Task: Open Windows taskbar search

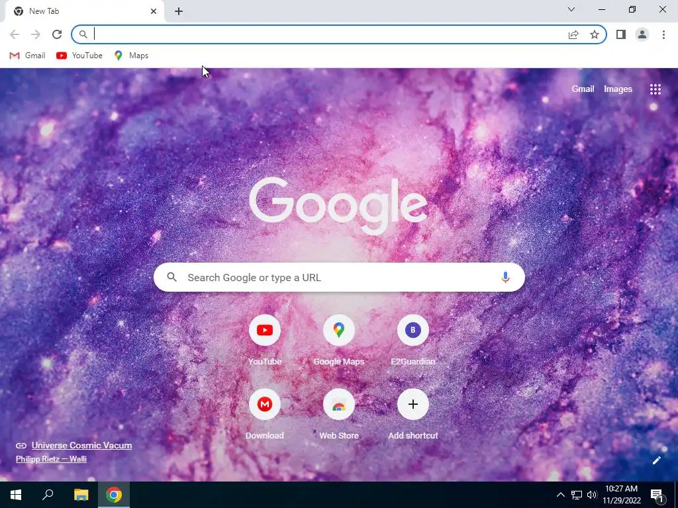Action: pyautogui.click(x=48, y=495)
